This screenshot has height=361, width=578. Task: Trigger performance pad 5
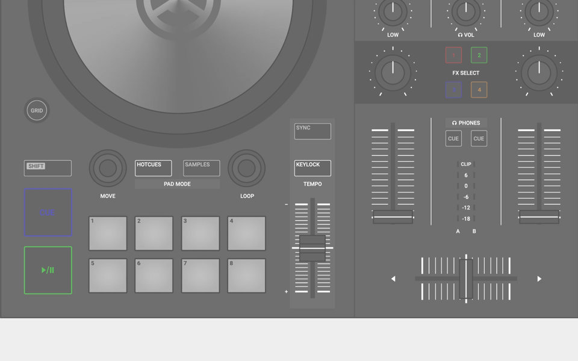[108, 276]
